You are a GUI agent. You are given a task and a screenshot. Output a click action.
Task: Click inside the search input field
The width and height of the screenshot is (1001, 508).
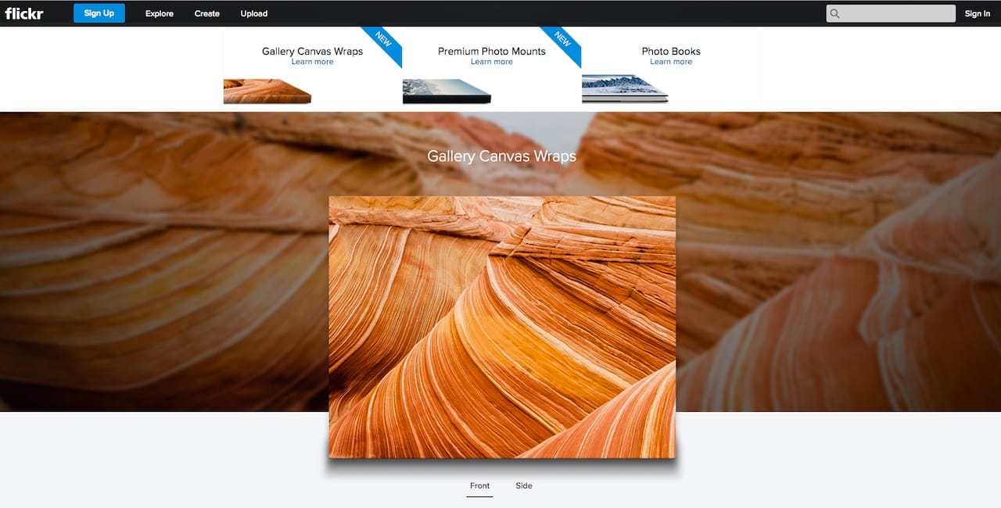coord(892,13)
